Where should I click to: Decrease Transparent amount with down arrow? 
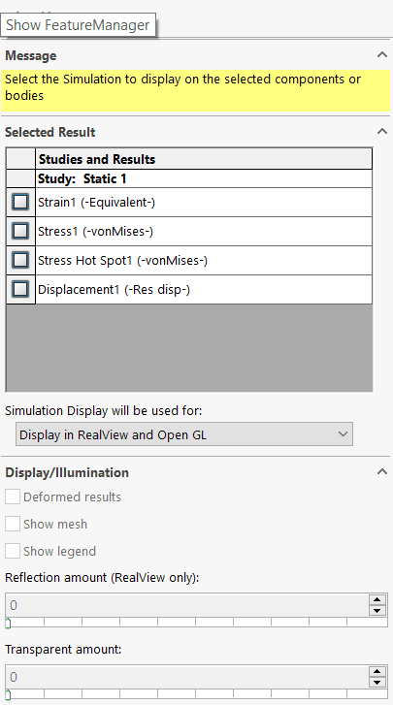(x=377, y=683)
